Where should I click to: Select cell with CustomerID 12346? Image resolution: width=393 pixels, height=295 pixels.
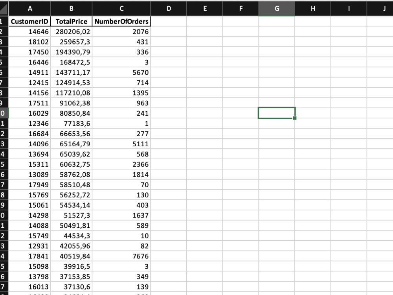click(x=29, y=124)
